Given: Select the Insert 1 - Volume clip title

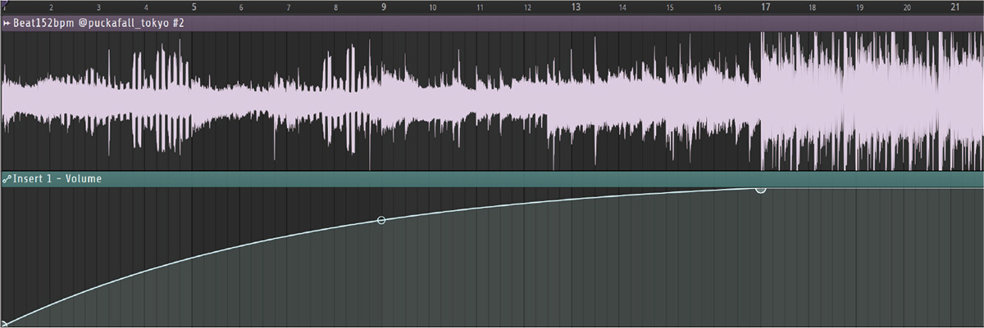Looking at the screenshot, I should pos(57,178).
